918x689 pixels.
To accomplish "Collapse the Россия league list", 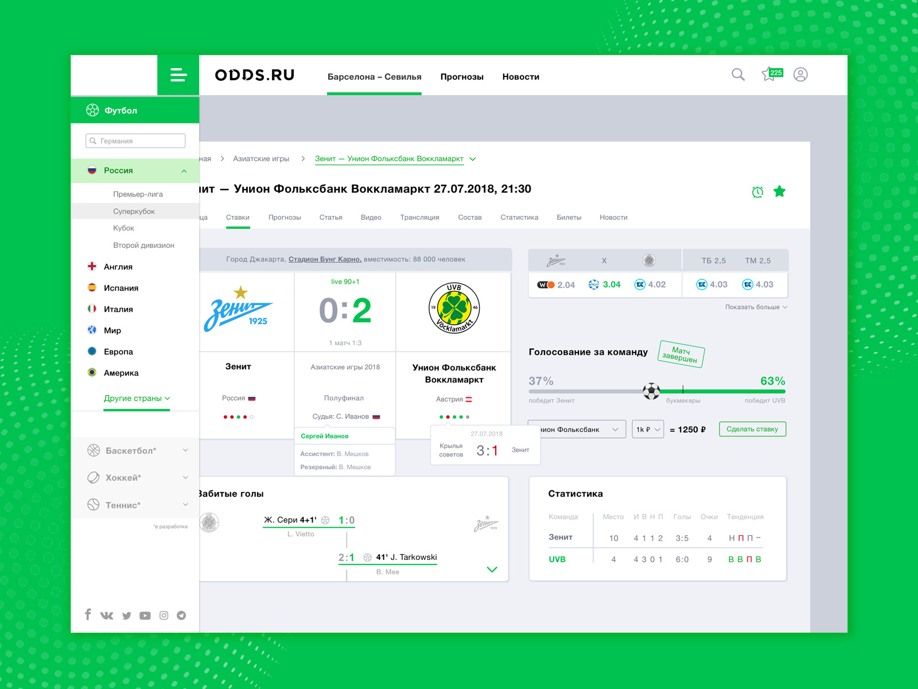I will pyautogui.click(x=184, y=171).
